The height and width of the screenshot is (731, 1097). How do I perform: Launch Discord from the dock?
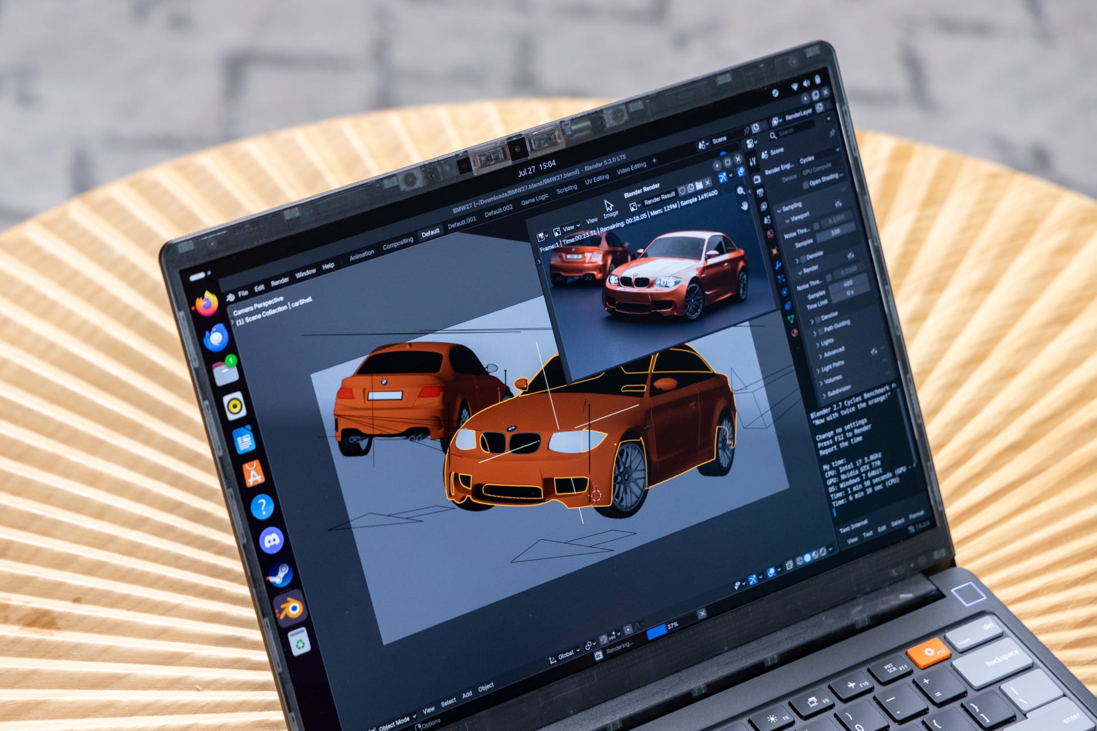point(272,540)
